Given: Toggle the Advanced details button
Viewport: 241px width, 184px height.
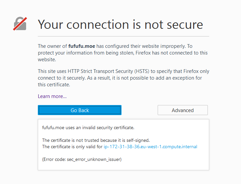Looking at the screenshot, I should 183,110.
